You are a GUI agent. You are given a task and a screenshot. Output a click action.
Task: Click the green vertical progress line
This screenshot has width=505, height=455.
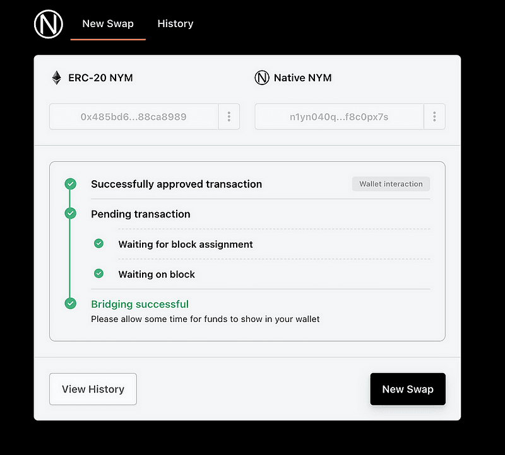coord(70,258)
